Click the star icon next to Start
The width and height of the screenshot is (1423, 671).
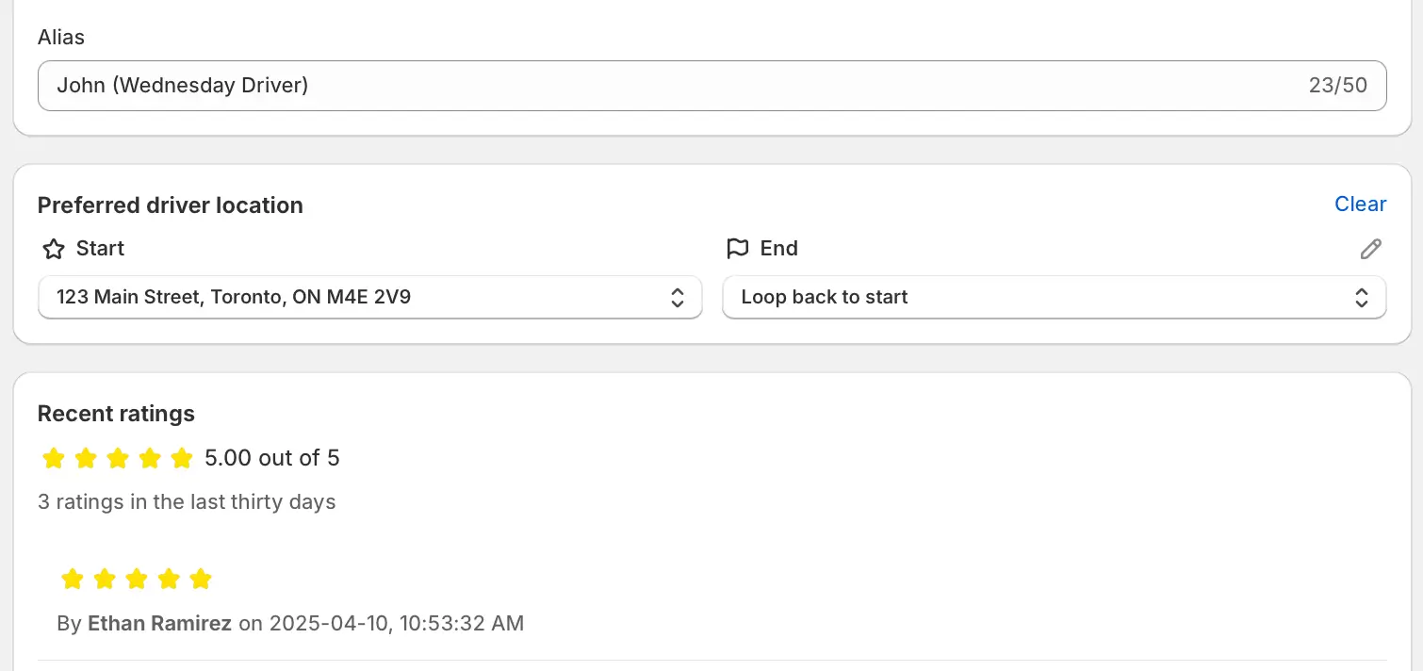(x=54, y=249)
